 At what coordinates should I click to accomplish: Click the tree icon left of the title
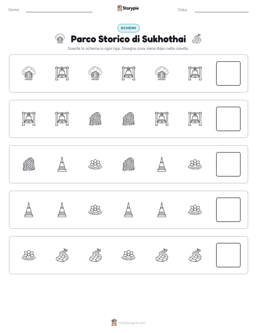coord(60,39)
